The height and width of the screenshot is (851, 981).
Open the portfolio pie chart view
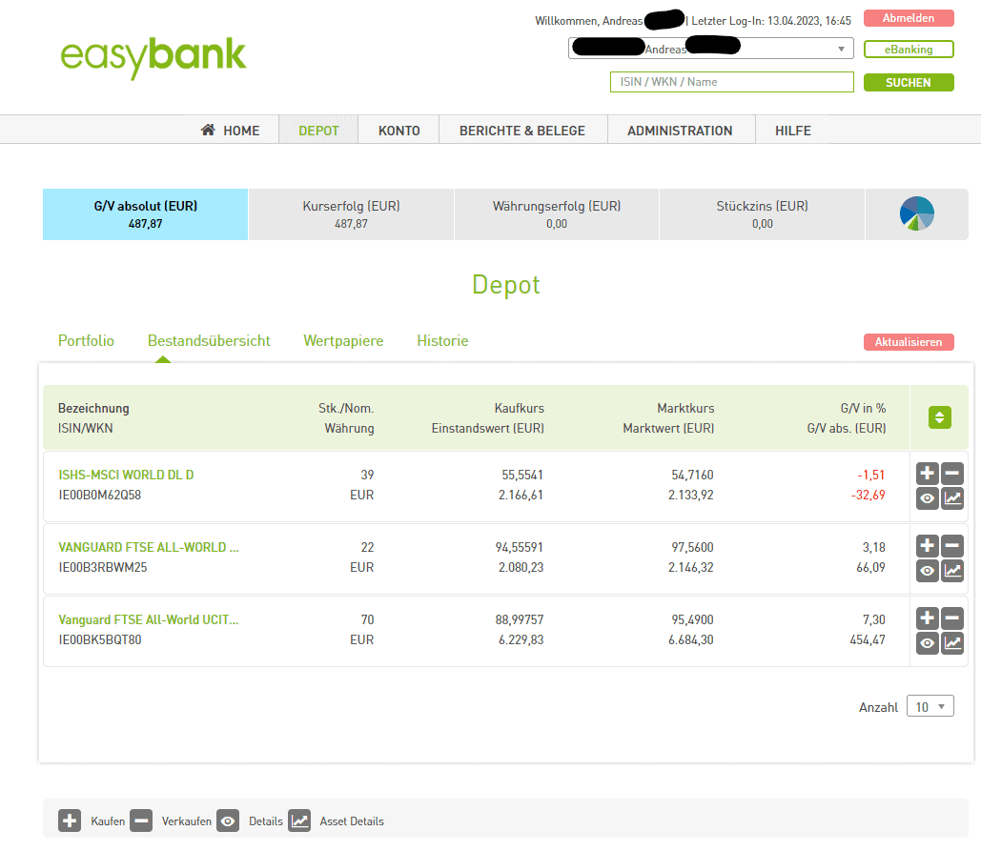916,213
